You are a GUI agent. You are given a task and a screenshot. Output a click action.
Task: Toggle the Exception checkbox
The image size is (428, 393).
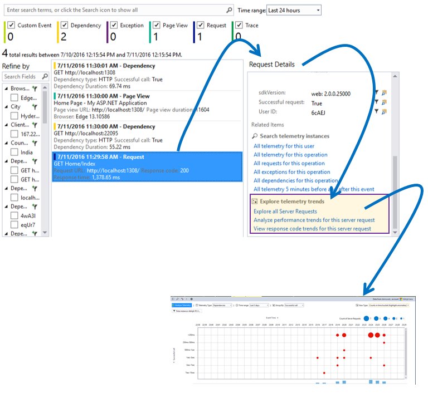point(114,25)
